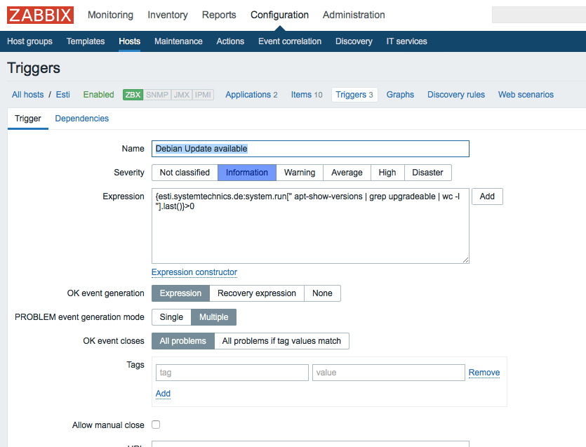Switch to the Trigger tab
Viewport: 586px width, 447px height.
tap(27, 119)
